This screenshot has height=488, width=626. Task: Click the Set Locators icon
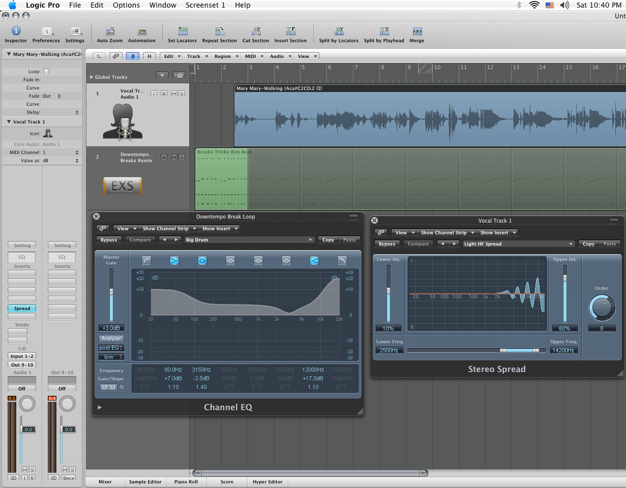pyautogui.click(x=183, y=32)
